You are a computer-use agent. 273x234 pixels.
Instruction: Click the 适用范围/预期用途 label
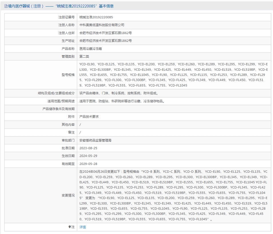[x=61, y=101]
